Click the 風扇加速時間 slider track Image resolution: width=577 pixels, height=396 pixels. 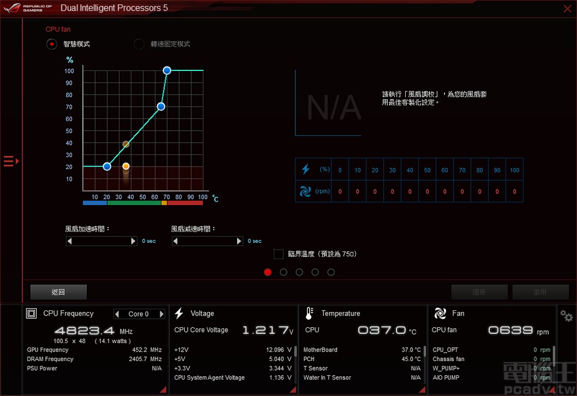101,241
